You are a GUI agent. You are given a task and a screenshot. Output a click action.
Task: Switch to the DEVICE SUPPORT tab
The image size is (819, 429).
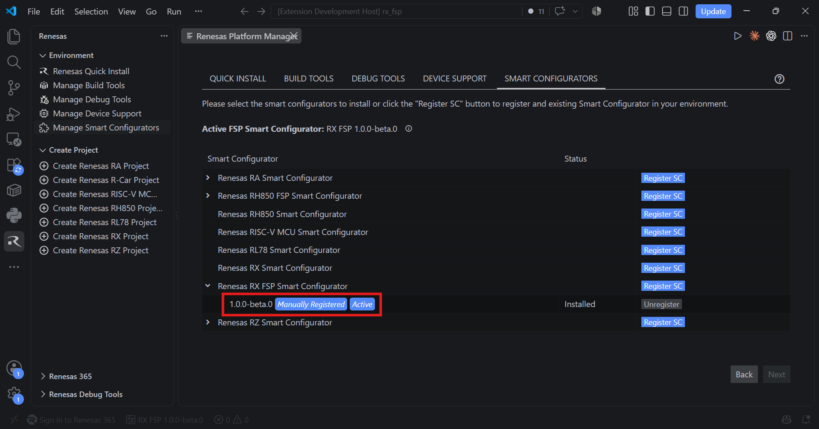(455, 79)
